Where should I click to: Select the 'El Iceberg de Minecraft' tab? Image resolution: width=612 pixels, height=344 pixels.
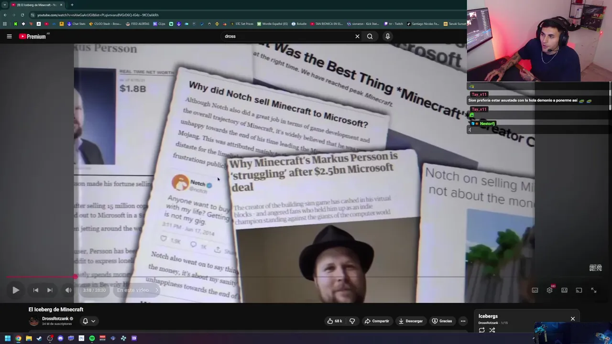(x=36, y=5)
